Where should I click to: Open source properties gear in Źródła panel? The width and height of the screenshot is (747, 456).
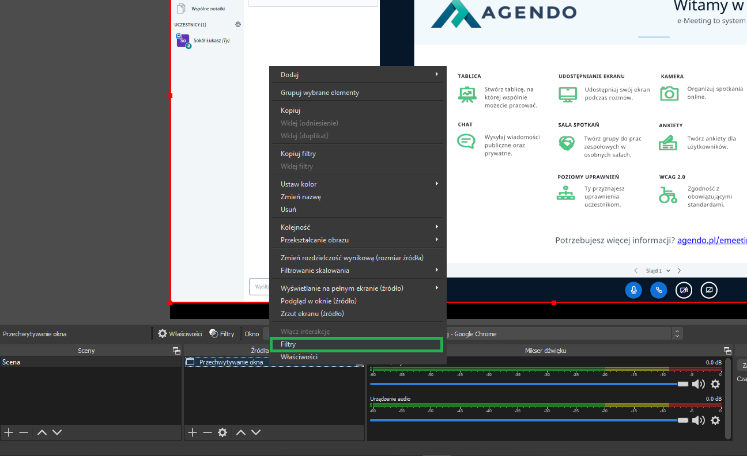(222, 432)
